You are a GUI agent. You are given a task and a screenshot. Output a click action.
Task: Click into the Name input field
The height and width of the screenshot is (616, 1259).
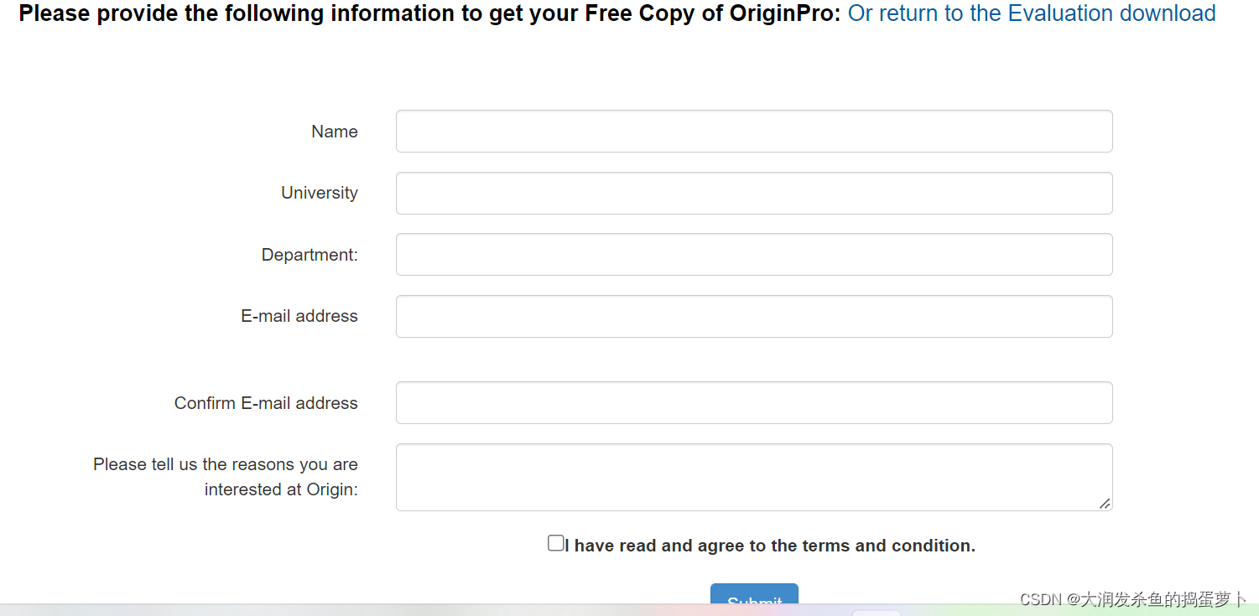coord(753,131)
